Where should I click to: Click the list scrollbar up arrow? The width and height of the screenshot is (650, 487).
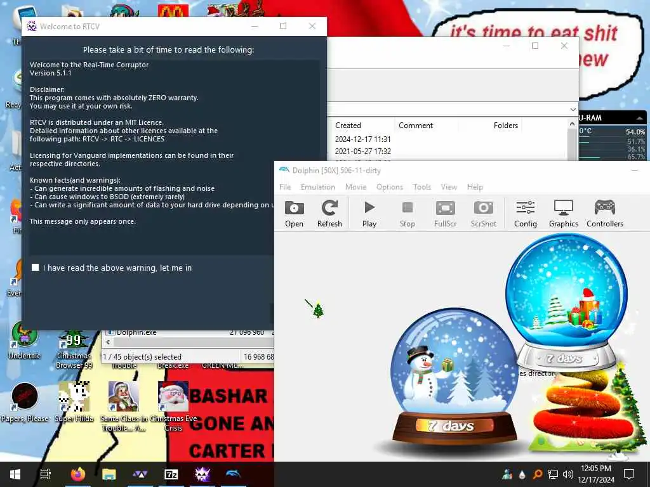[572, 124]
